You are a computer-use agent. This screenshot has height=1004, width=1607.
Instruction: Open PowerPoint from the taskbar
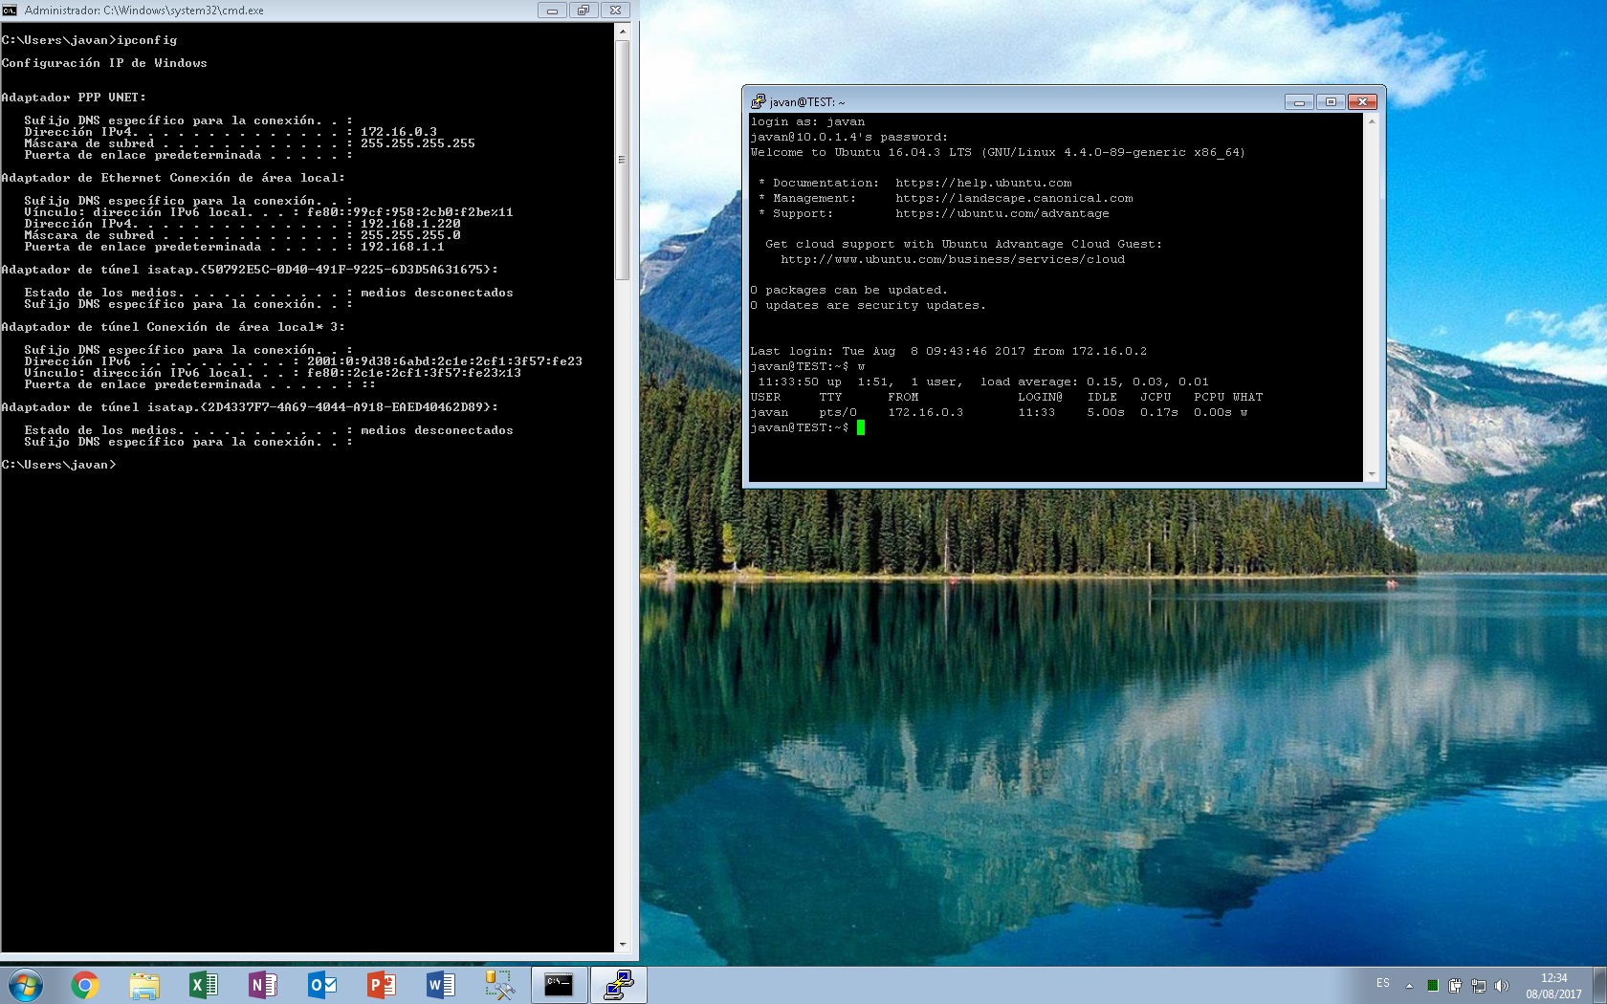382,985
